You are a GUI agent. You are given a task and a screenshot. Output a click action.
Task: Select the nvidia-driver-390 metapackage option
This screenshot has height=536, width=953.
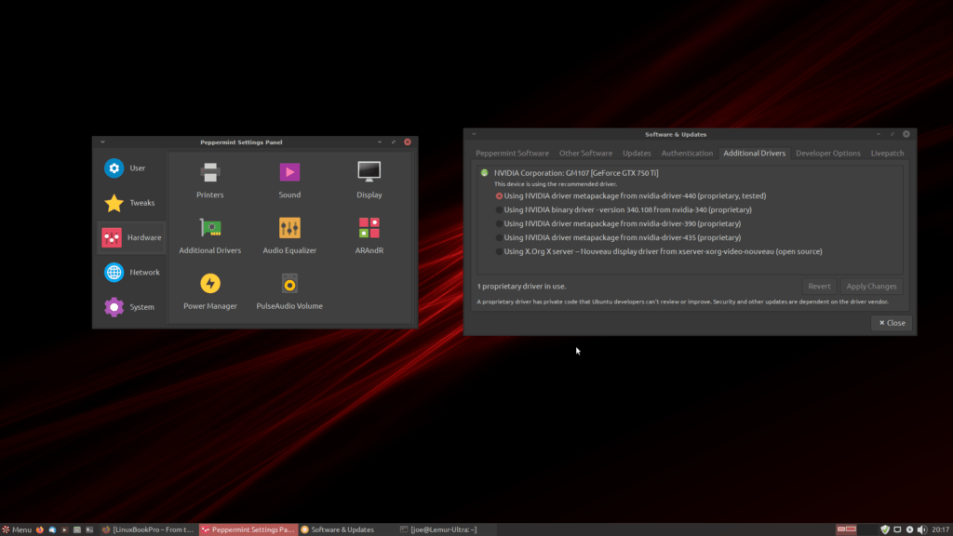coord(618,223)
